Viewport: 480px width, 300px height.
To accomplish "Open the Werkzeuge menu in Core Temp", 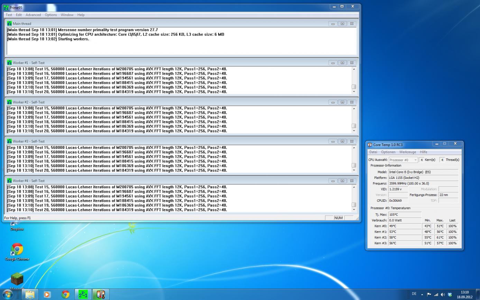I will (408, 152).
